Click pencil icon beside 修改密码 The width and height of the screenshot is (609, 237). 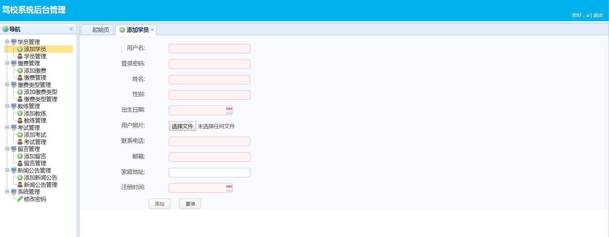pyautogui.click(x=20, y=199)
